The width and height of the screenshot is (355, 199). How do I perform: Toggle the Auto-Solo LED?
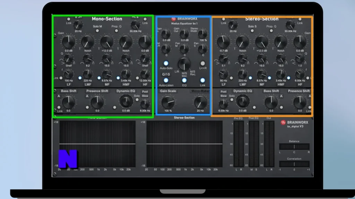166,64
